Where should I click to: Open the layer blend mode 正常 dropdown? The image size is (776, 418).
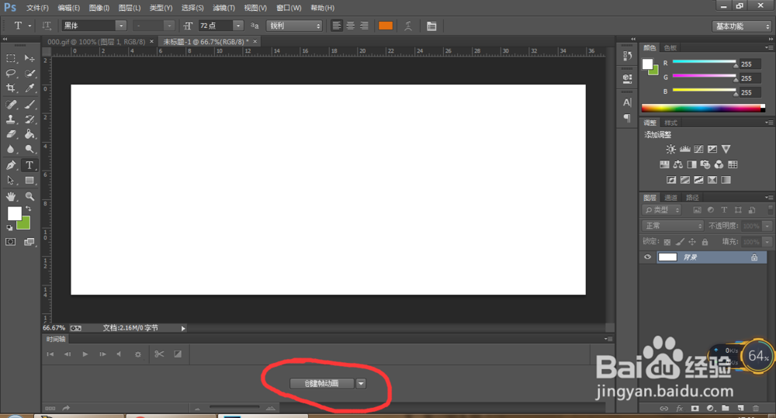click(x=673, y=226)
